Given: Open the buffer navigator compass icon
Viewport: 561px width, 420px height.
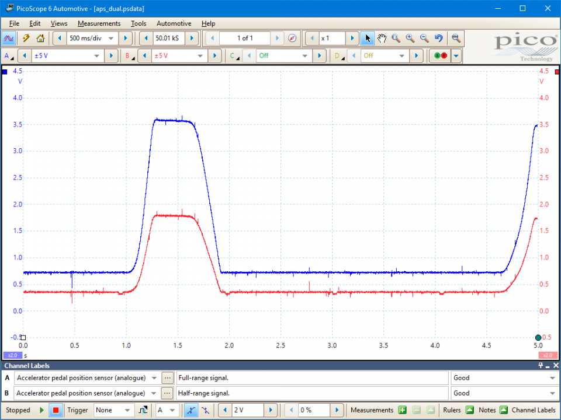Looking at the screenshot, I should click(x=293, y=38).
